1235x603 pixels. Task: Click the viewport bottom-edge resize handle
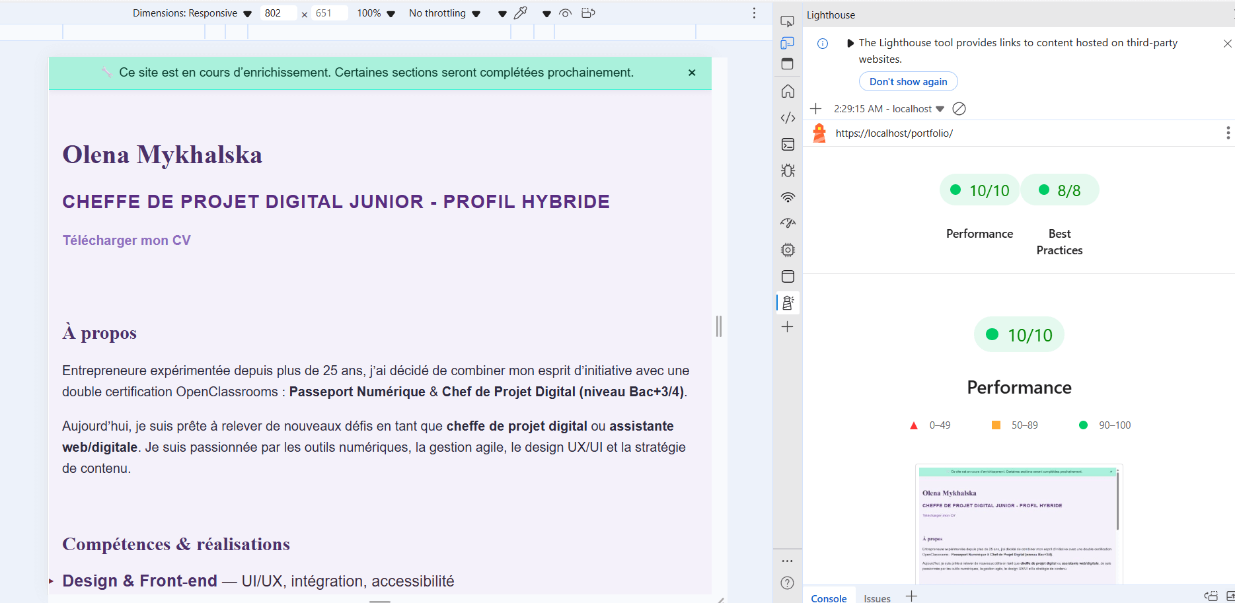380,600
